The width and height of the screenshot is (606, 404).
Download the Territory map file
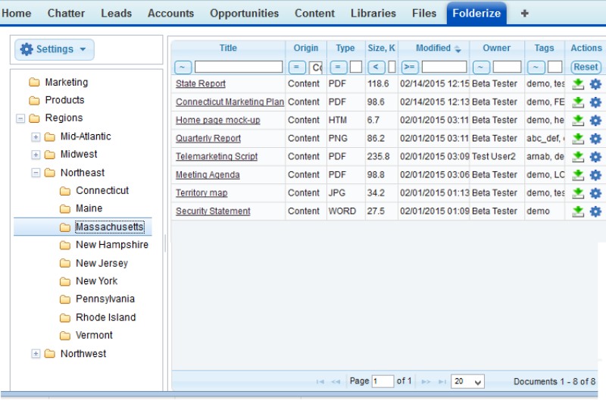tap(578, 193)
